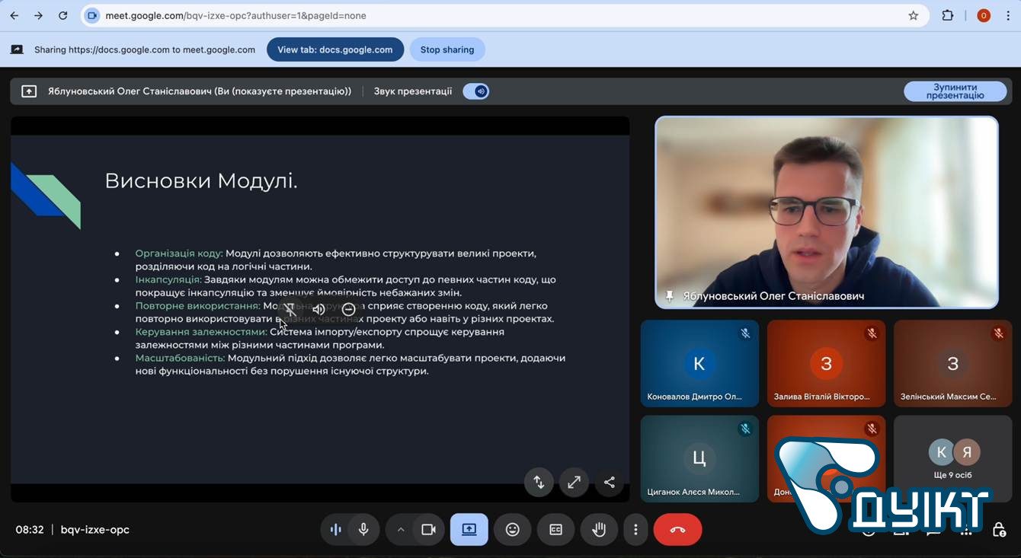Turn the camera on or off
This screenshot has width=1021, height=558.
tap(428, 530)
